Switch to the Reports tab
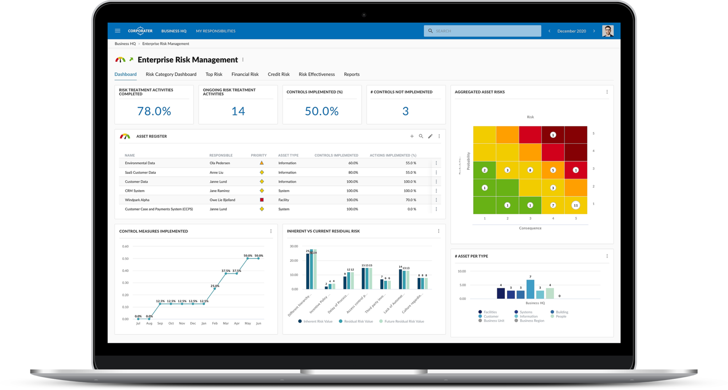The height and width of the screenshot is (390, 728). [352, 74]
